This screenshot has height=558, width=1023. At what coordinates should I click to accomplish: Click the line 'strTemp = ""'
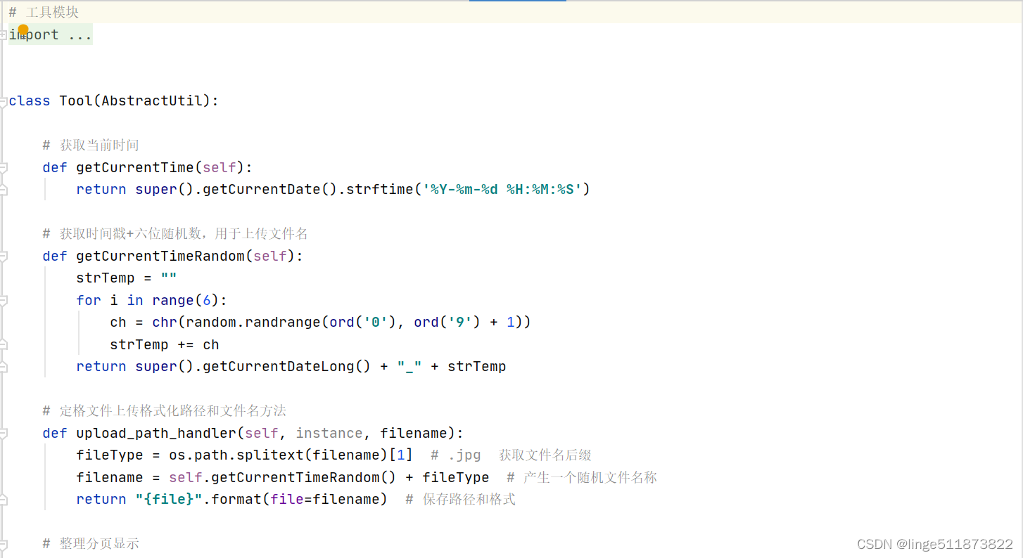[x=127, y=278]
